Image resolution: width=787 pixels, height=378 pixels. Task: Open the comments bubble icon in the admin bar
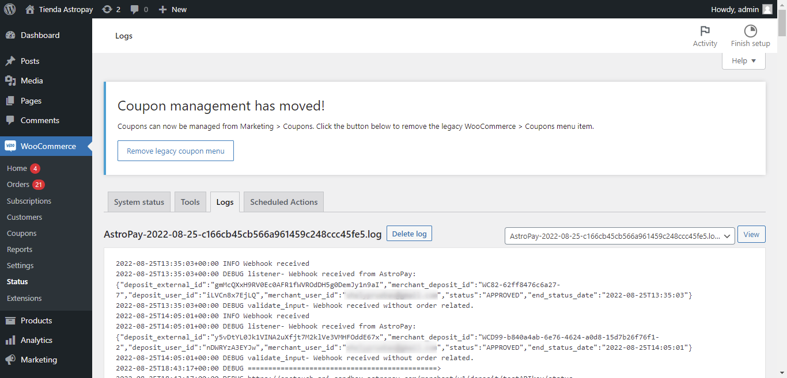(x=135, y=9)
